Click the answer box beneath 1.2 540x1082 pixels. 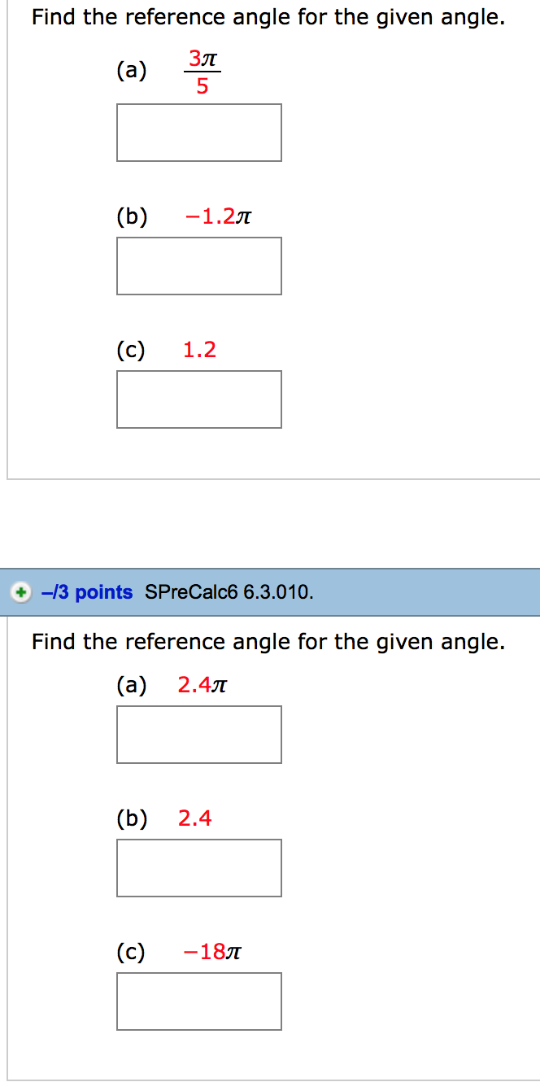point(199,399)
